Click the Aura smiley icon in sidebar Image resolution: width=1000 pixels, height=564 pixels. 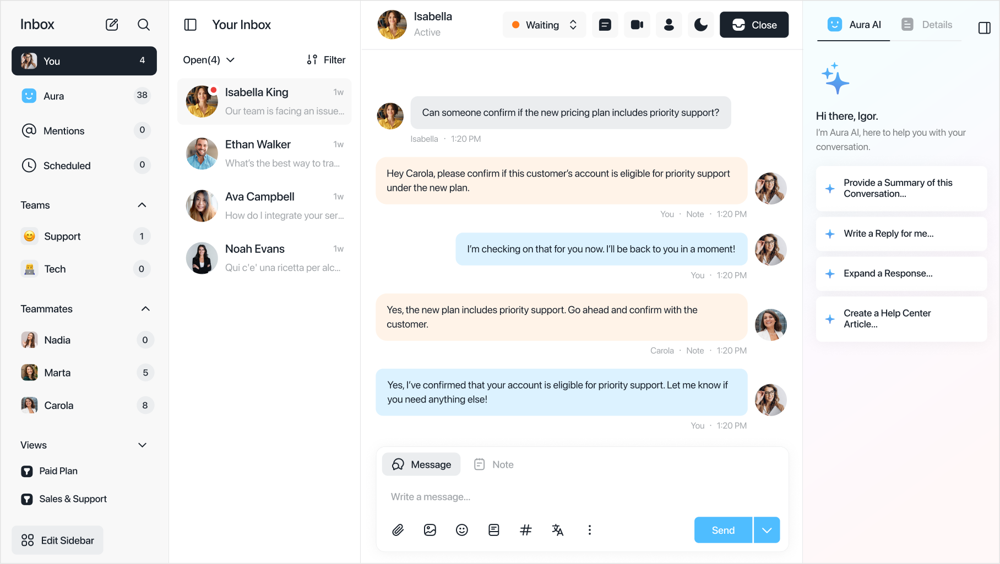[29, 96]
